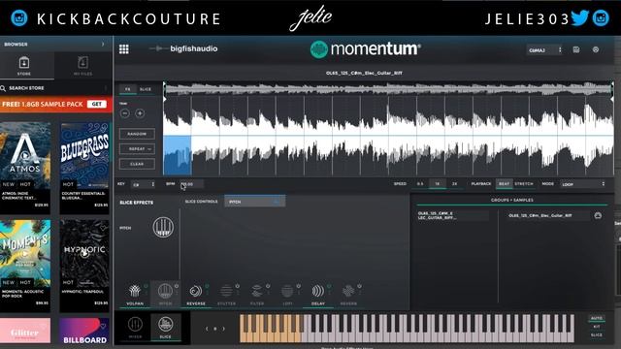This screenshot has width=621, height=349.
Task: Click the zoom out minus icon
Action: [x=125, y=113]
